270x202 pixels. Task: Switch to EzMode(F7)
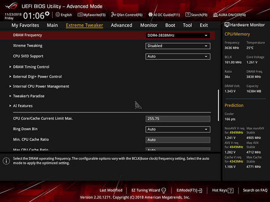[186, 190]
